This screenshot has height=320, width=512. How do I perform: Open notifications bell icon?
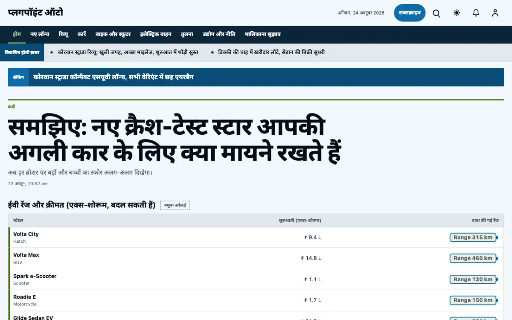476,13
